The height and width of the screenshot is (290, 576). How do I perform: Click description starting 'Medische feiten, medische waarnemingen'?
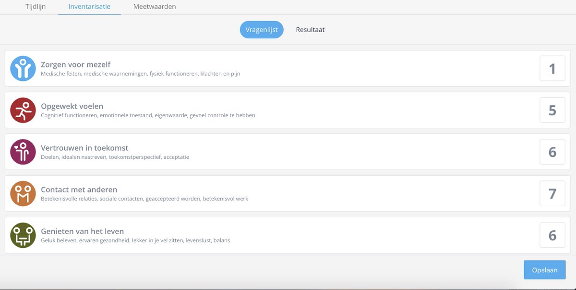coord(141,74)
